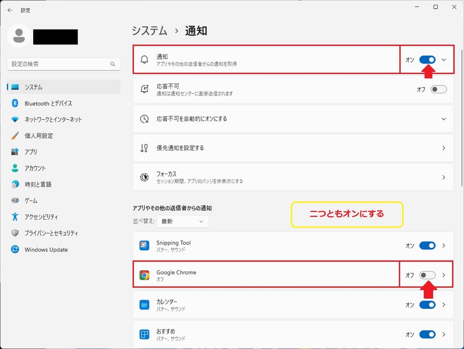Select プライバシーとセキュリティ in the sidebar
The width and height of the screenshot is (464, 349).
tap(51, 233)
